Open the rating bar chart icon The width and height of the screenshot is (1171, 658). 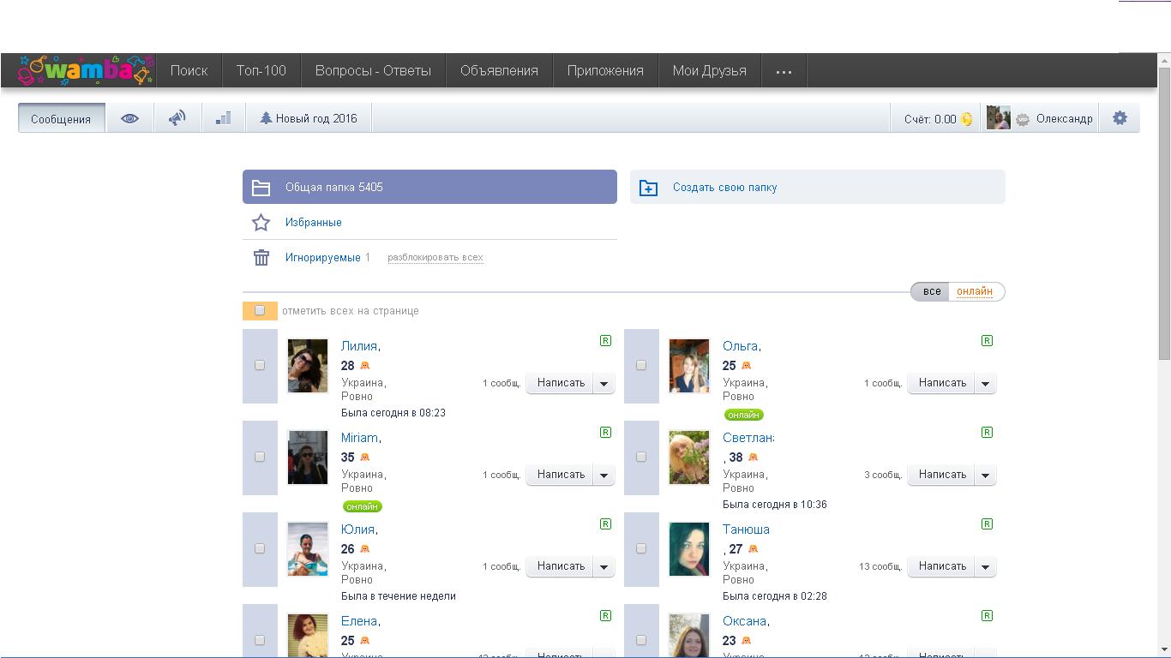224,118
